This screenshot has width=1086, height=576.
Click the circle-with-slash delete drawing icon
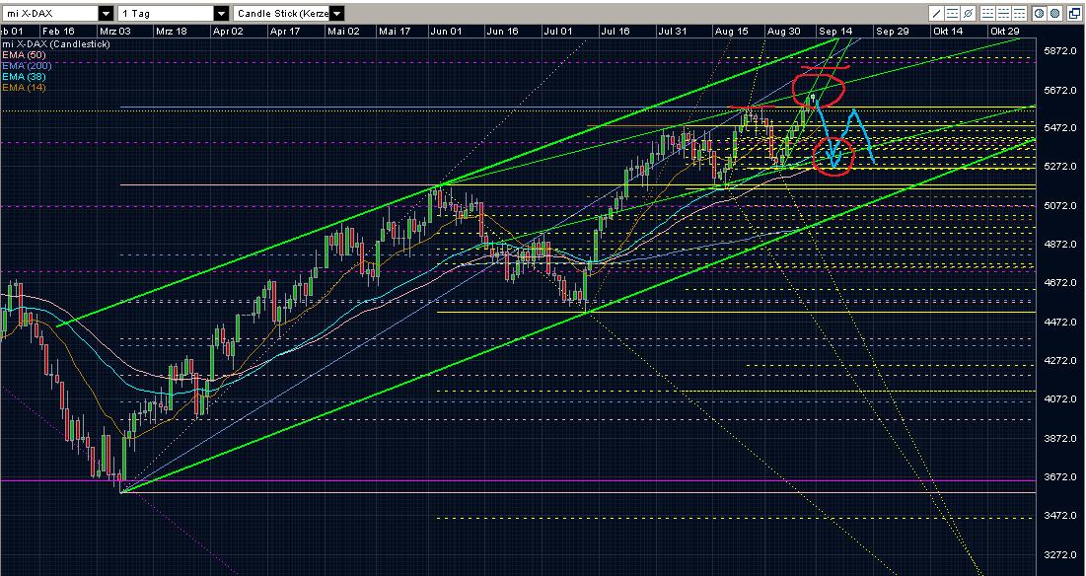(x=968, y=13)
